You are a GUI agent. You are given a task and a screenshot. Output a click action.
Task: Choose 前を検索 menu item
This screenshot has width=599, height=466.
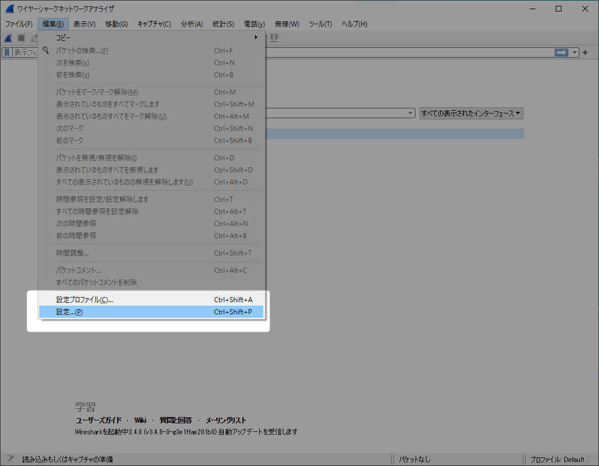[x=151, y=75]
